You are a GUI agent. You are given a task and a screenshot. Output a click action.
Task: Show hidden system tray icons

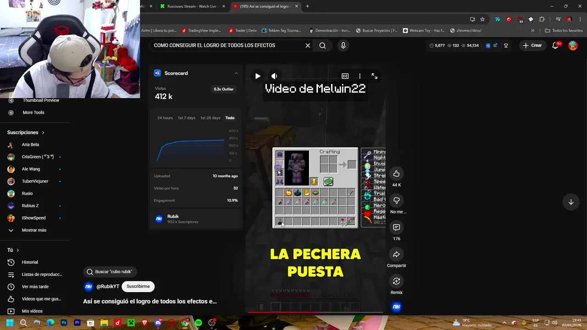click(504, 323)
